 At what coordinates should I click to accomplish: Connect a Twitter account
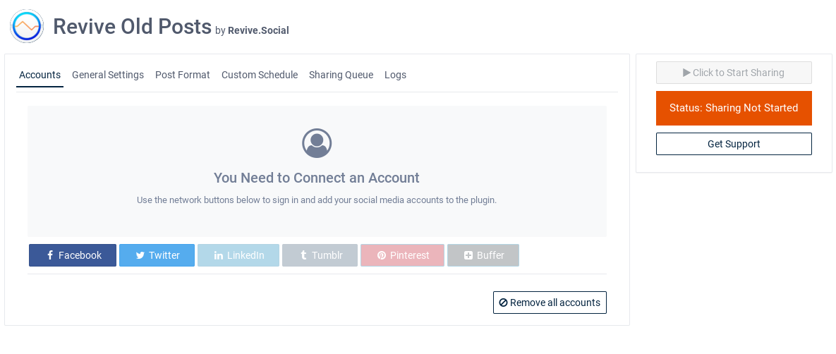tap(157, 255)
